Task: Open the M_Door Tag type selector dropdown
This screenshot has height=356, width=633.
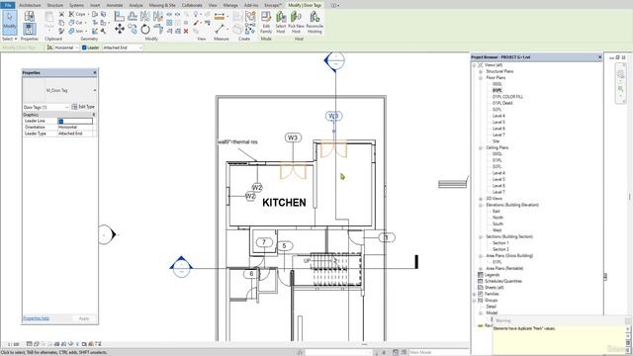Action: click(x=95, y=90)
